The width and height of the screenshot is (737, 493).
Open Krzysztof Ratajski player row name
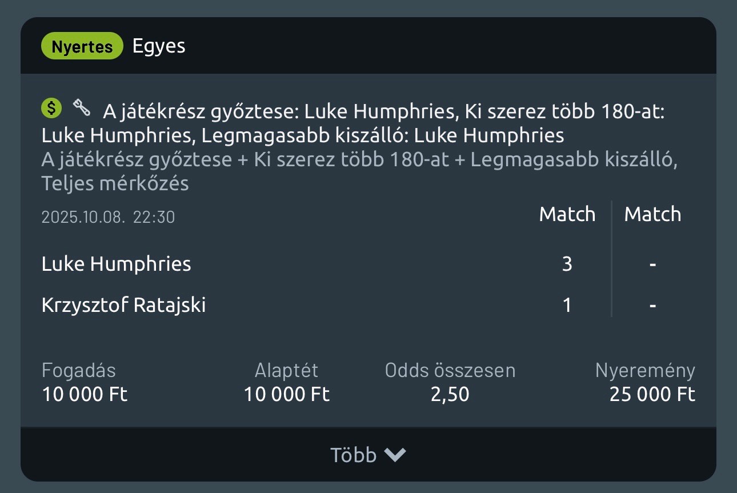[x=123, y=305]
